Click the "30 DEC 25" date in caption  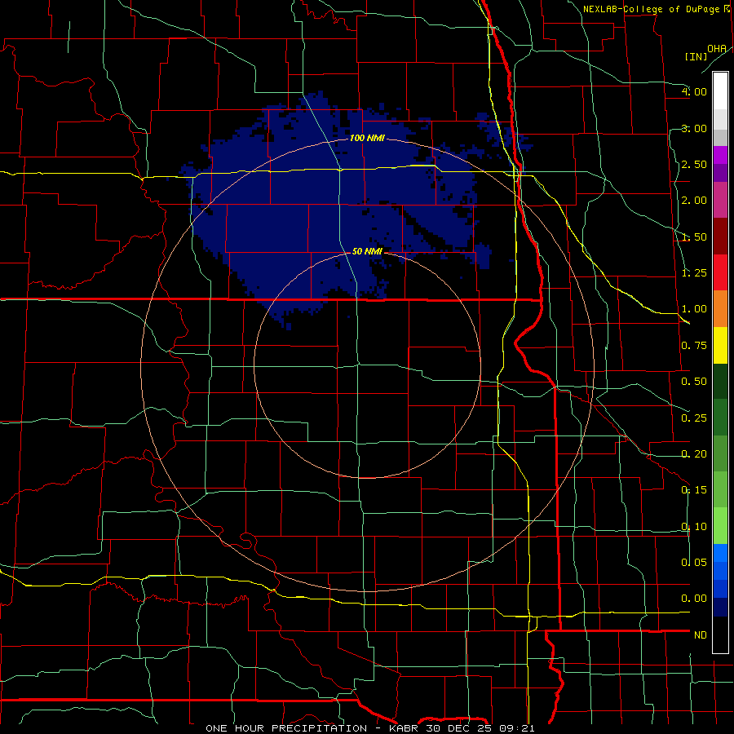click(460, 728)
